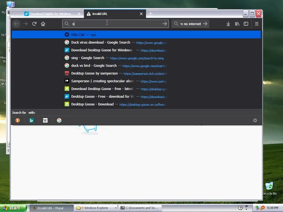The width and height of the screenshot is (283, 212).
Task: Maximize the Mypal browser window
Action: point(252,14)
